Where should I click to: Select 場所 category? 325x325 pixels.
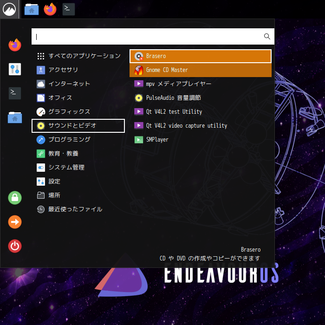pos(78,195)
